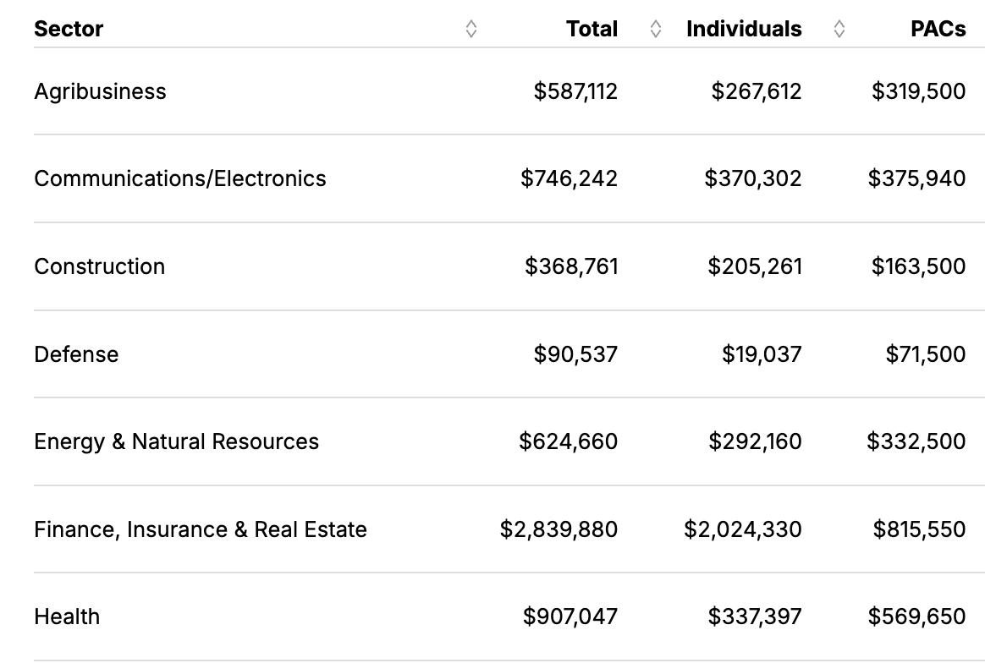
Task: Click the sort icon for Sector column
Action: [471, 29]
